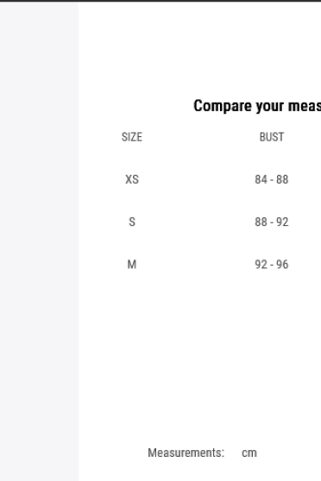Select the XS size cell
The width and height of the screenshot is (321, 481).
pyautogui.click(x=132, y=179)
